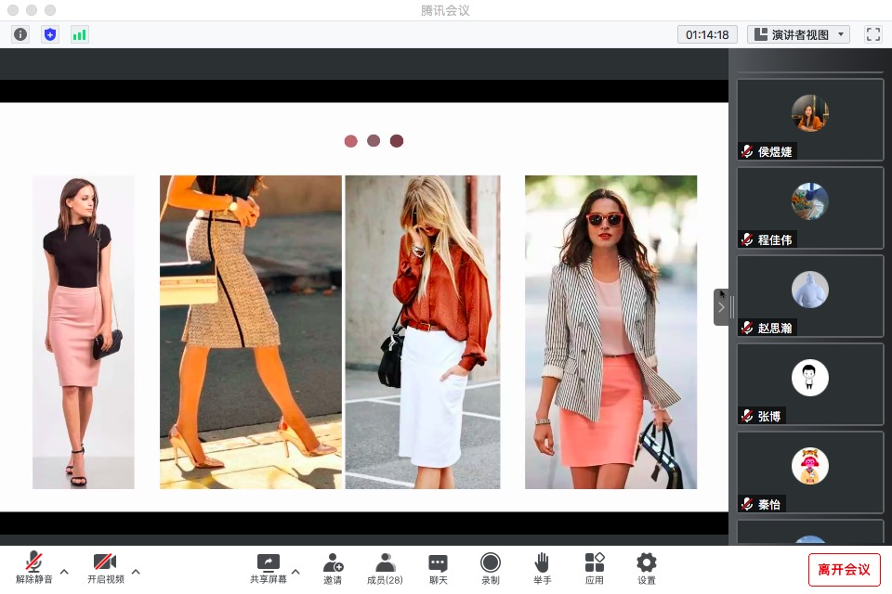Open the 聊天 chat panel
Image resolution: width=892 pixels, height=594 pixels.
(x=438, y=568)
